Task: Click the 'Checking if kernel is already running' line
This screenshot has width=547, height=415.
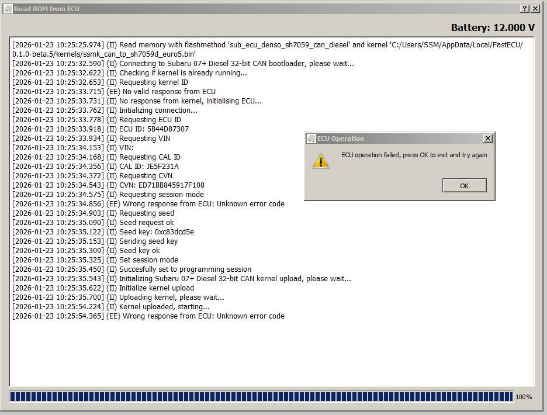Action: click(x=130, y=72)
